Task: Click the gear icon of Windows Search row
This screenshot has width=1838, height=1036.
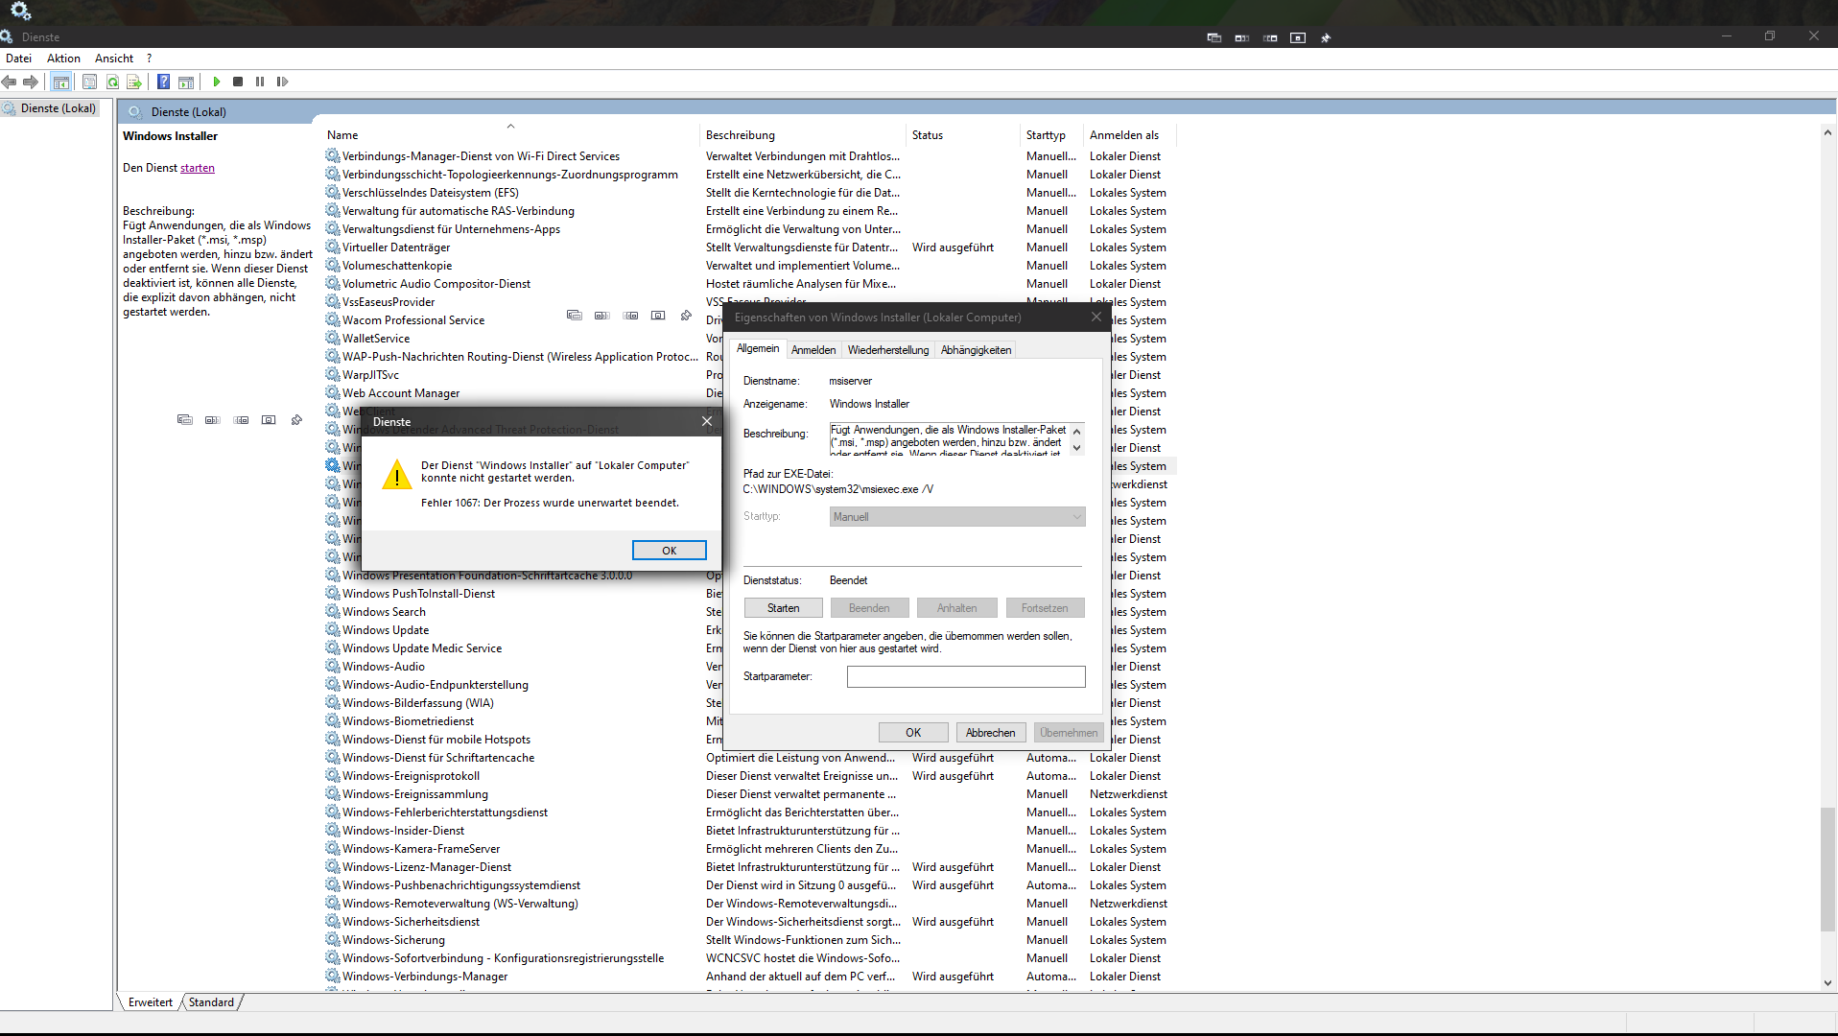Action: point(333,611)
